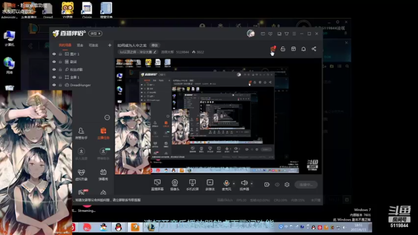
Task: Toggle visibility of 全屏 1 source
Action: 54,77
